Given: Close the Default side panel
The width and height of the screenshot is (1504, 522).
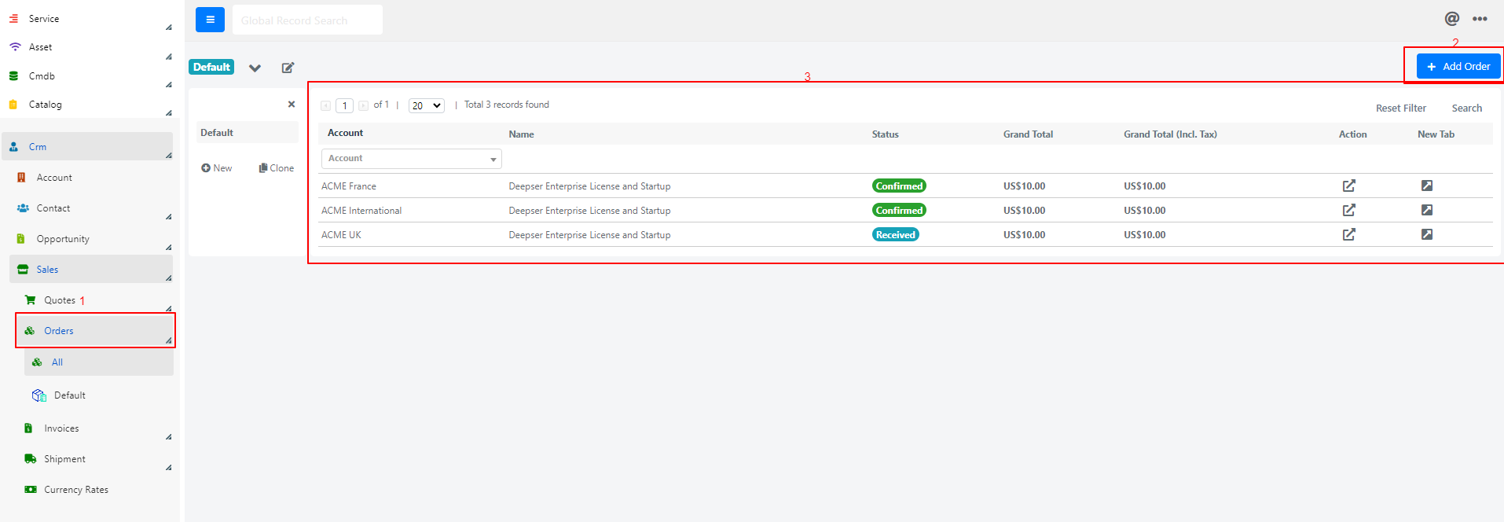Looking at the screenshot, I should click(x=292, y=104).
